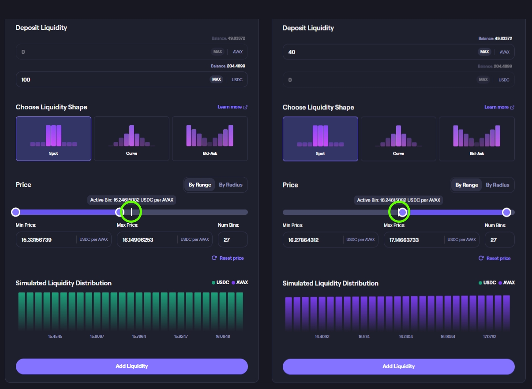
Task: Click left panel minimum price slider handle
Action: pos(16,212)
